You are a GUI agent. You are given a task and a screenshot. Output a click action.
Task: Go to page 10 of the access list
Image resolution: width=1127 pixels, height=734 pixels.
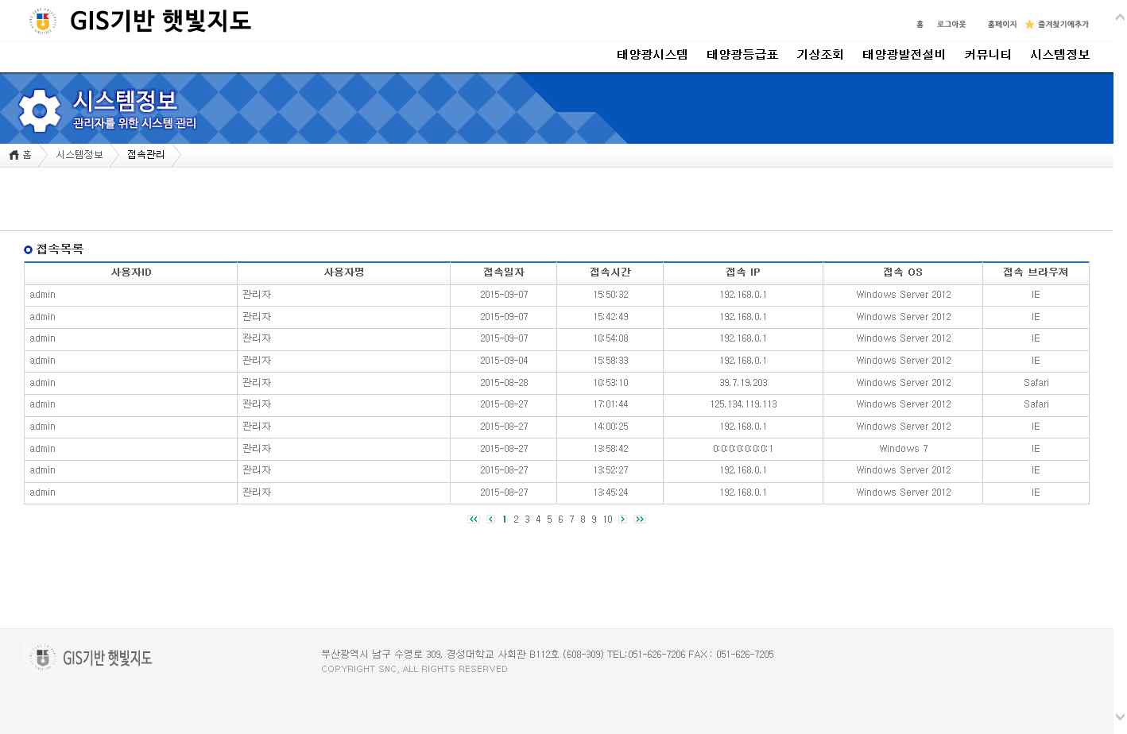coord(607,520)
